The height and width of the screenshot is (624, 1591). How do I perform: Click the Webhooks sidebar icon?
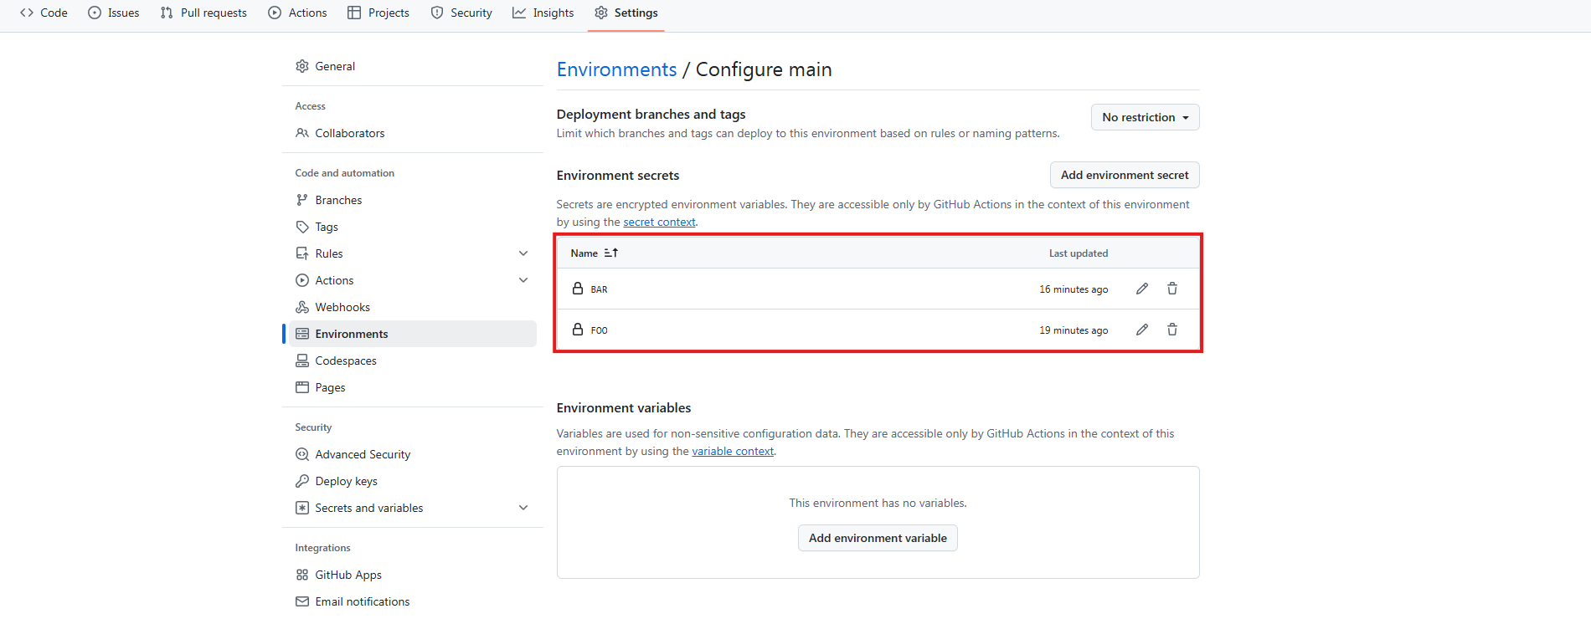[x=302, y=307]
